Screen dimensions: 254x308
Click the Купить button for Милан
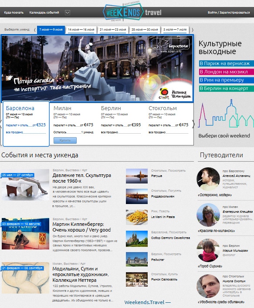65,140
